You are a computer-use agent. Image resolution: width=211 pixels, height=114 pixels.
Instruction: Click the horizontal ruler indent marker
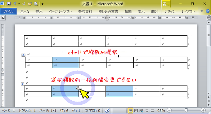point(107,18)
